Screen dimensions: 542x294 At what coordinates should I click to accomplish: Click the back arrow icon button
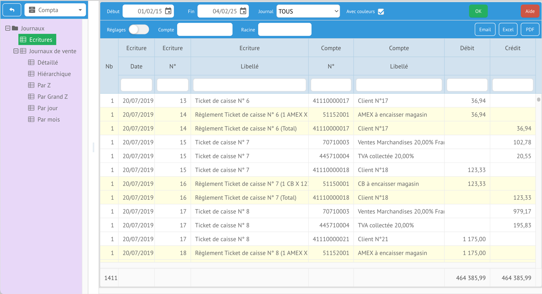point(12,10)
